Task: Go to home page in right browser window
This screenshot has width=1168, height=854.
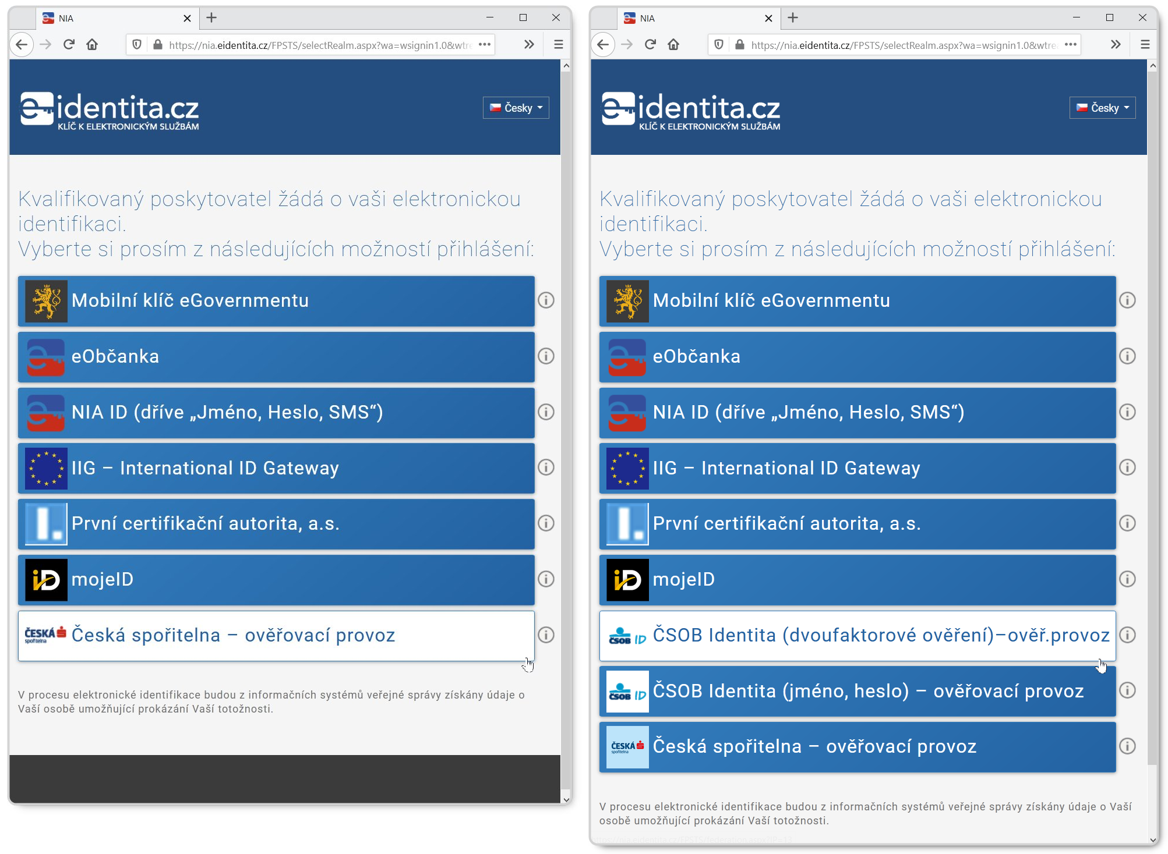Action: [x=673, y=45]
